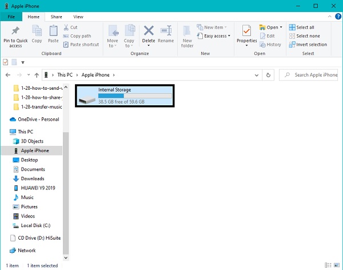Click Invert selection
Image resolution: width=343 pixels, height=270 pixels.
click(x=308, y=45)
